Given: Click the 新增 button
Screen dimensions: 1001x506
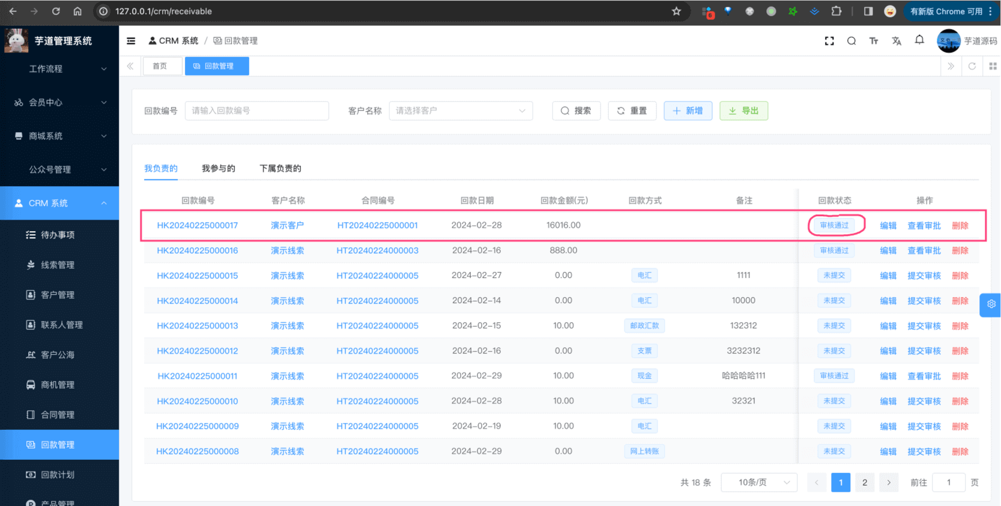Looking at the screenshot, I should 688,110.
